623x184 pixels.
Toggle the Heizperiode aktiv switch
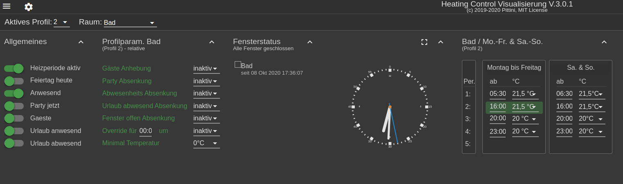pos(14,69)
